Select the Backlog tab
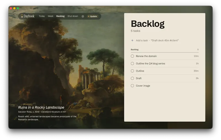 tap(60, 16)
